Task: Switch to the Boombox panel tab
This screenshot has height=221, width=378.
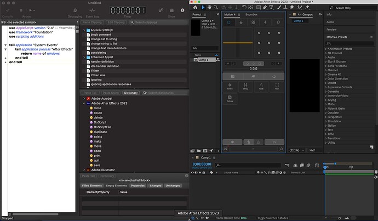Action: coord(251,14)
